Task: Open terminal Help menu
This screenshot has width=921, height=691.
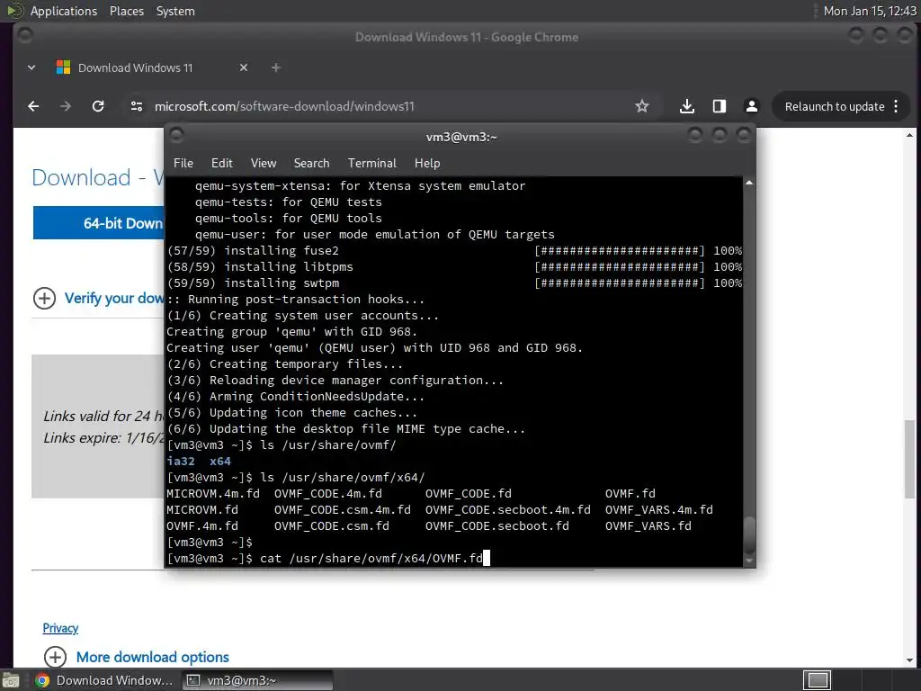Action: (x=427, y=164)
